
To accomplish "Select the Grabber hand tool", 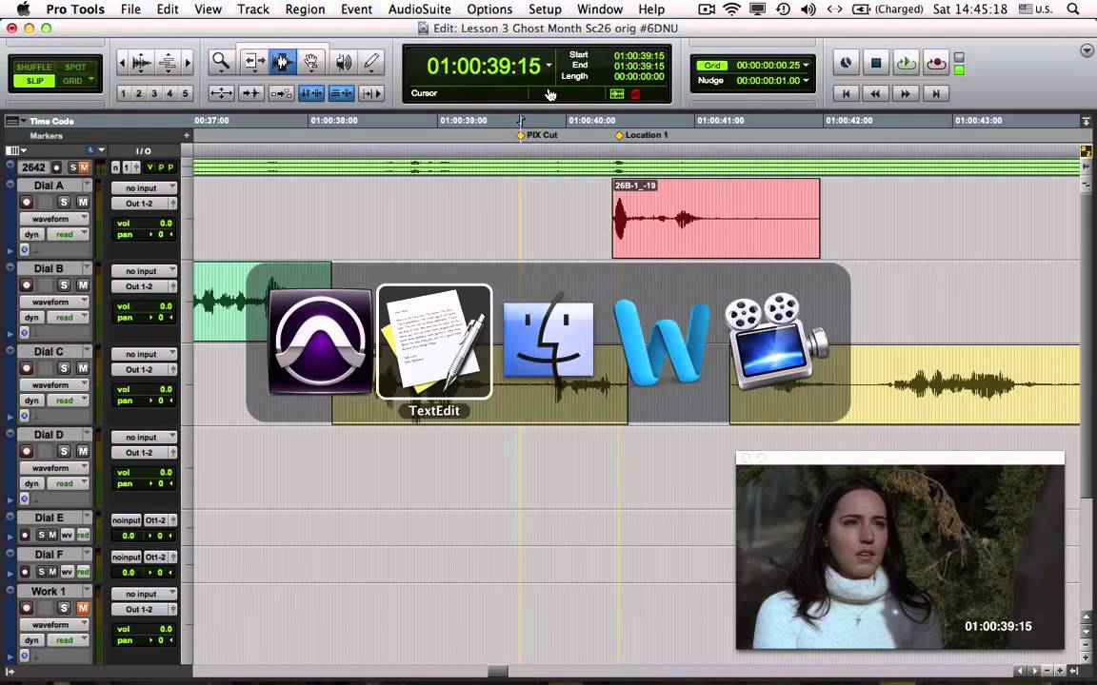I will (x=312, y=62).
